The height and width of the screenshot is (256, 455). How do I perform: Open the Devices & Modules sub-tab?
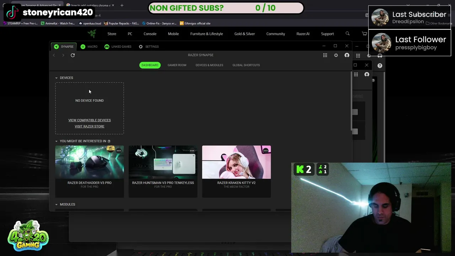click(209, 65)
